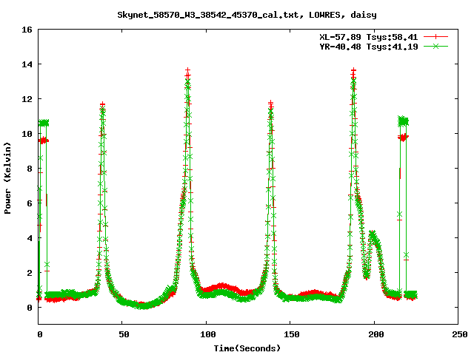Click the y-axis tick label 16
Viewport: 474px width, 355px height.
click(27, 30)
